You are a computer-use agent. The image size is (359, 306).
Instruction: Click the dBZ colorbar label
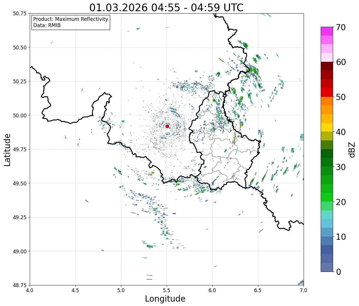(x=352, y=149)
